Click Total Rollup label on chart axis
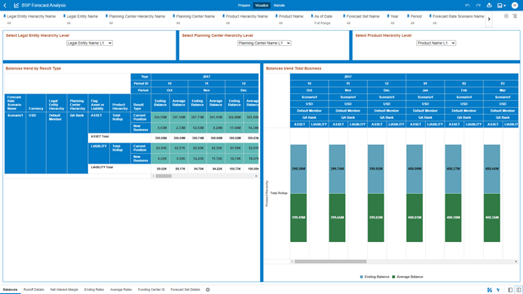Screen dimensions: 523x294 click(279, 193)
